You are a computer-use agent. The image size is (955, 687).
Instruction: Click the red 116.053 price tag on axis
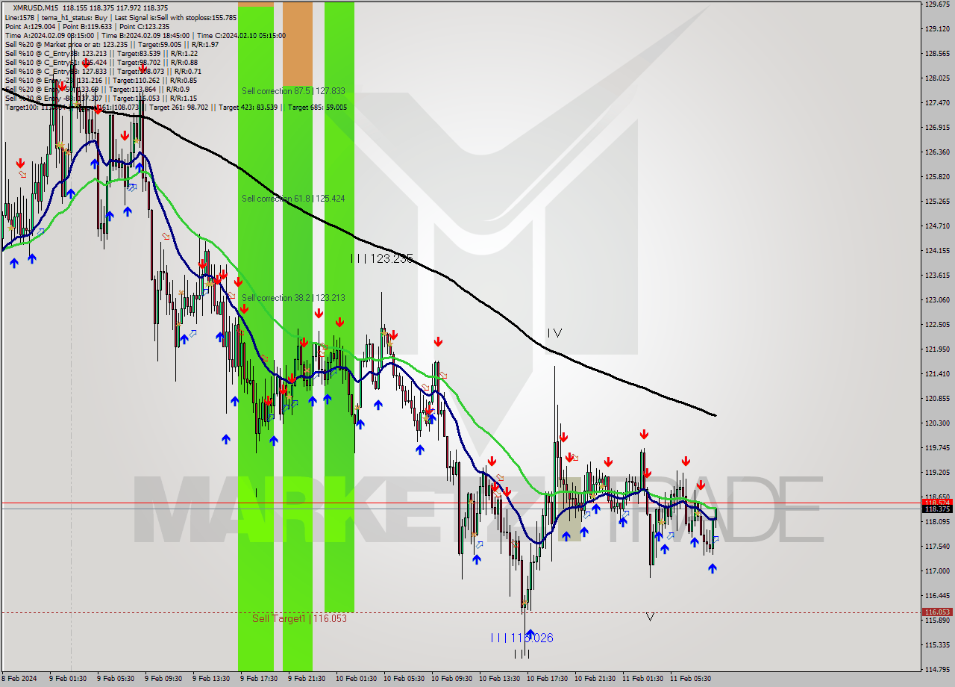pos(937,612)
